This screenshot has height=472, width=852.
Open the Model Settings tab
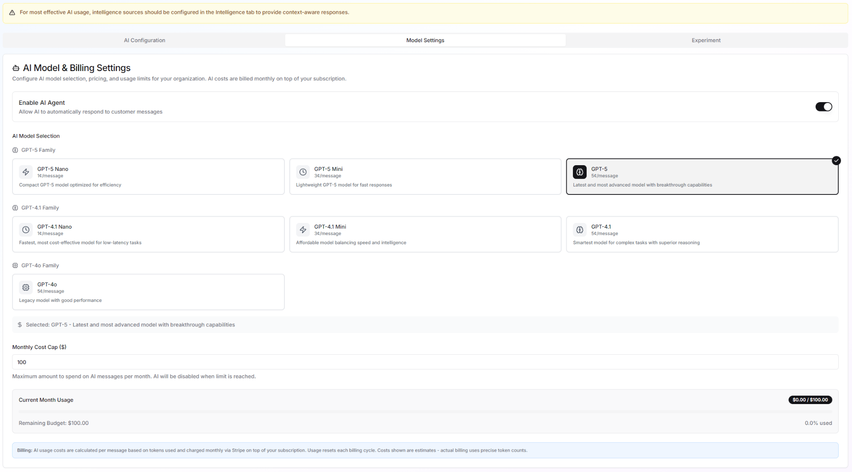[425, 40]
